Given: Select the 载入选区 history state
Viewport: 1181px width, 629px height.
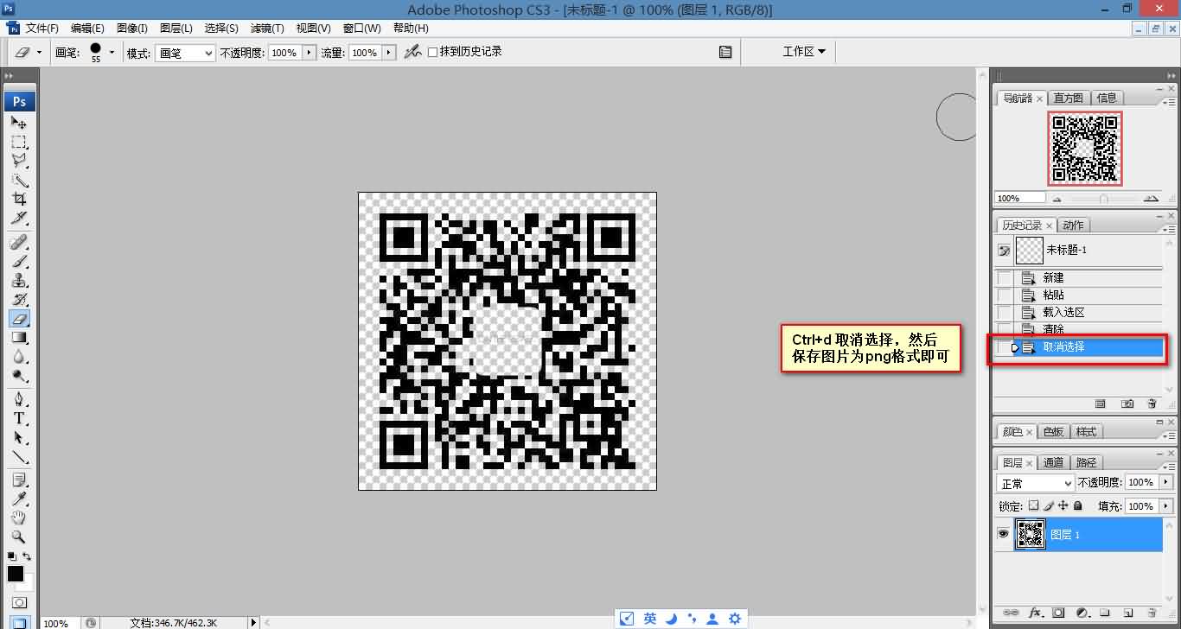Looking at the screenshot, I should coord(1079,313).
